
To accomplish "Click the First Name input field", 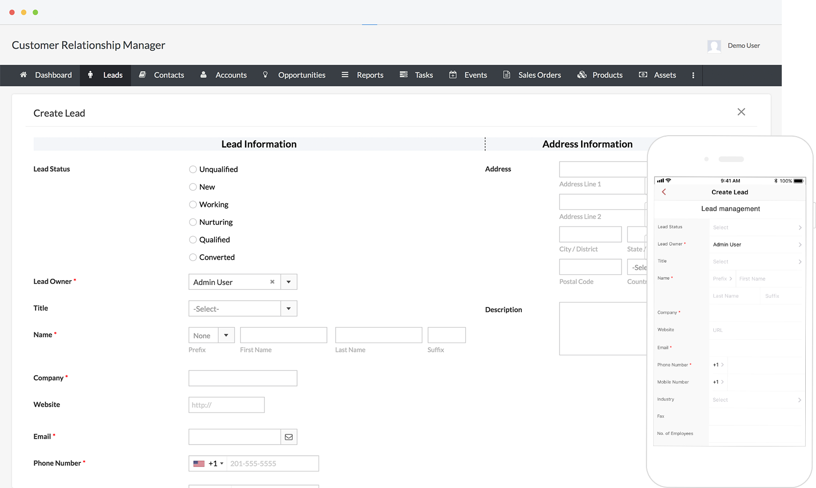I will [283, 335].
